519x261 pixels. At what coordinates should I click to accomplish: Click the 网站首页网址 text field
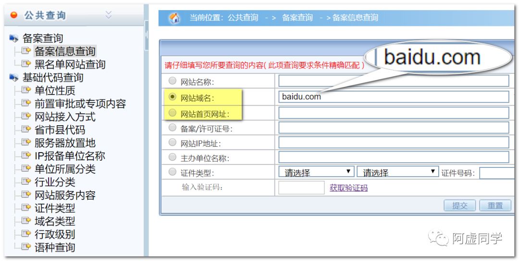coord(394,113)
